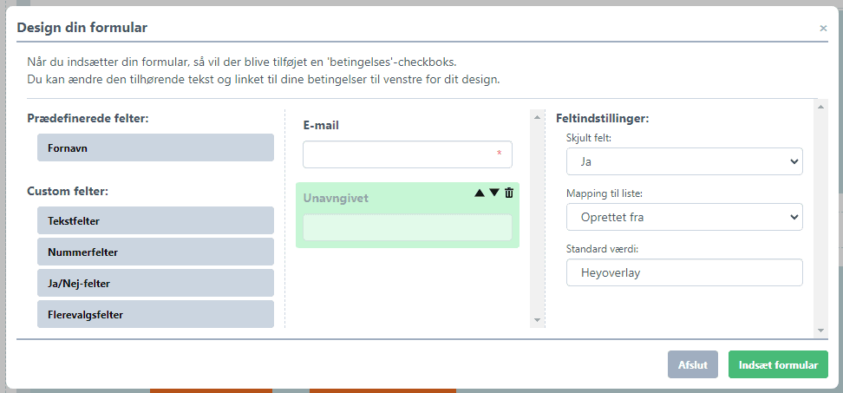The height and width of the screenshot is (393, 843).
Task: Move the Unavngivet field up
Action: [480, 193]
